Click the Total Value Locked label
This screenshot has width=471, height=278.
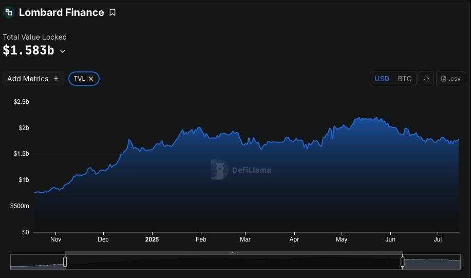(34, 37)
